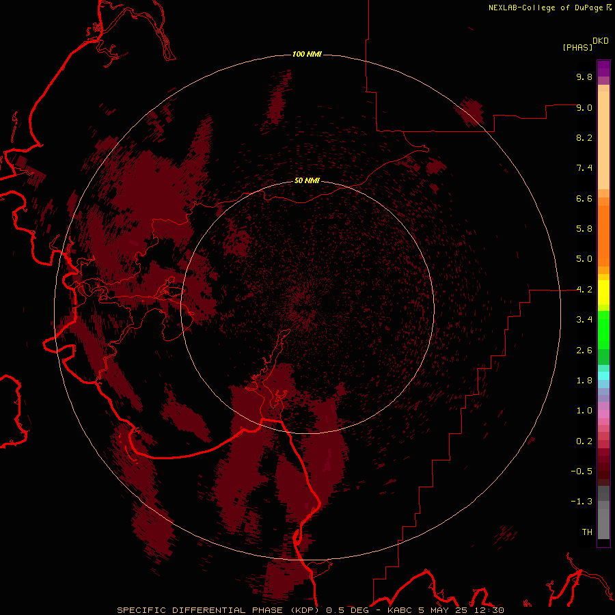The width and height of the screenshot is (615, 615).
Task: Click the 5.8 value on the color scale
Action: click(584, 229)
